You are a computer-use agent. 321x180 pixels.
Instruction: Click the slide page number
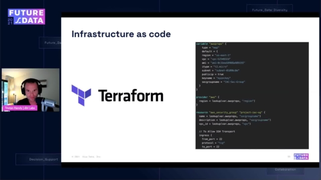click(289, 156)
